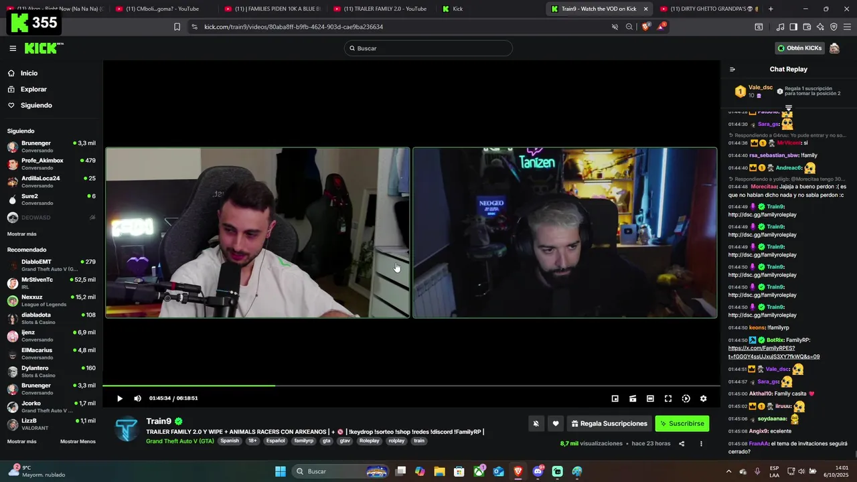This screenshot has width=857, height=482.
Task: Switch to FAMILIES PIDEN 10K tab
Action: 273,9
